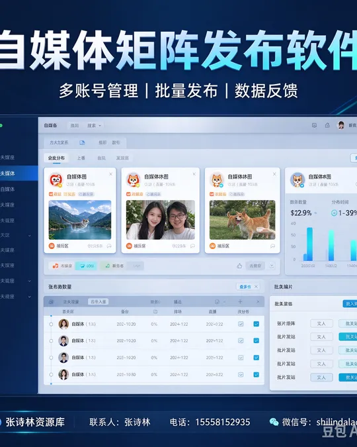Close the mountain-lake card
The height and width of the screenshot is (447, 357).
[x=111, y=174]
